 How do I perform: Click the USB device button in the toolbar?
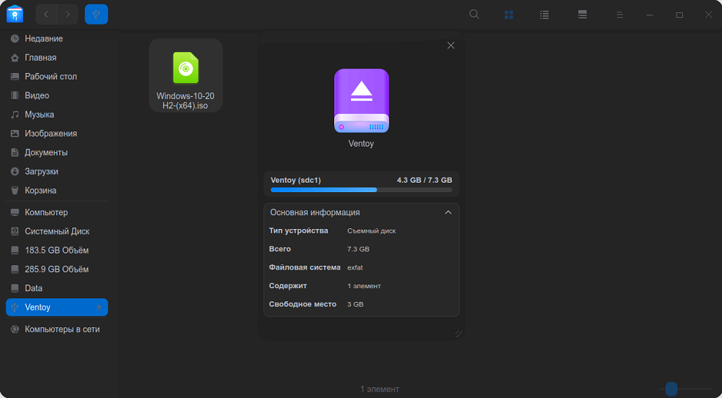click(x=96, y=14)
